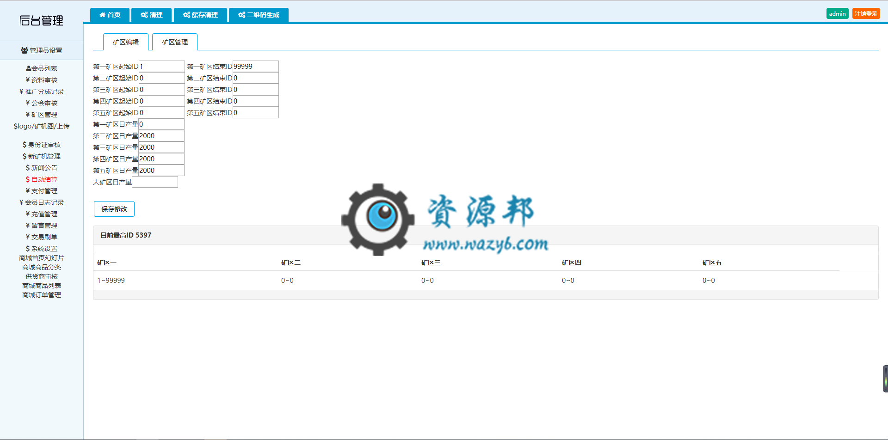
Task: Open 商城首页幻灯片 in the sidebar
Action: pyautogui.click(x=42, y=258)
